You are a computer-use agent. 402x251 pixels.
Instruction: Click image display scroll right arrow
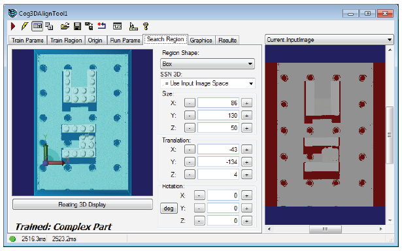[380, 229]
